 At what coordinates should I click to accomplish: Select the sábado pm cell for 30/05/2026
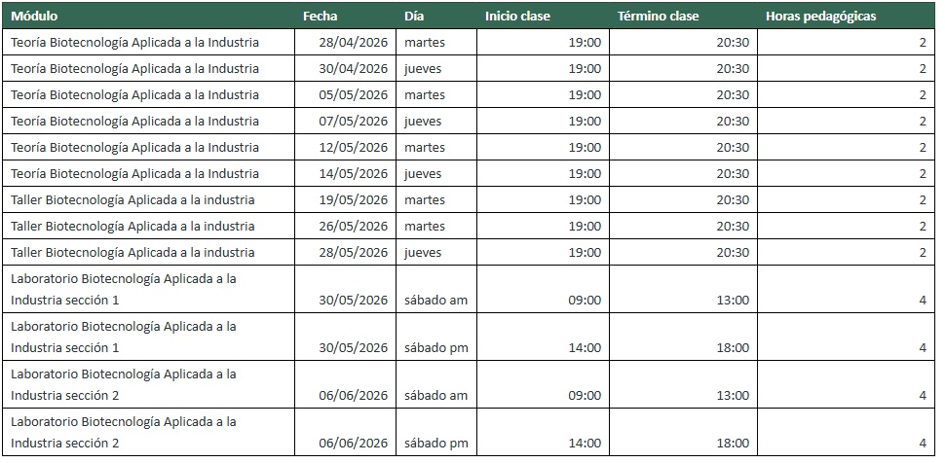(x=435, y=347)
